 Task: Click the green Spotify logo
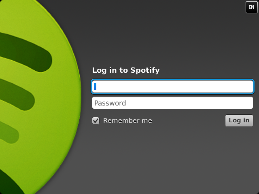pos(36,97)
